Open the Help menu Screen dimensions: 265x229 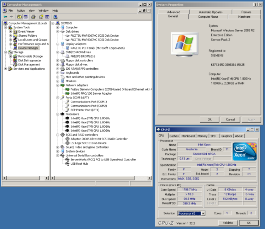tap(55, 11)
